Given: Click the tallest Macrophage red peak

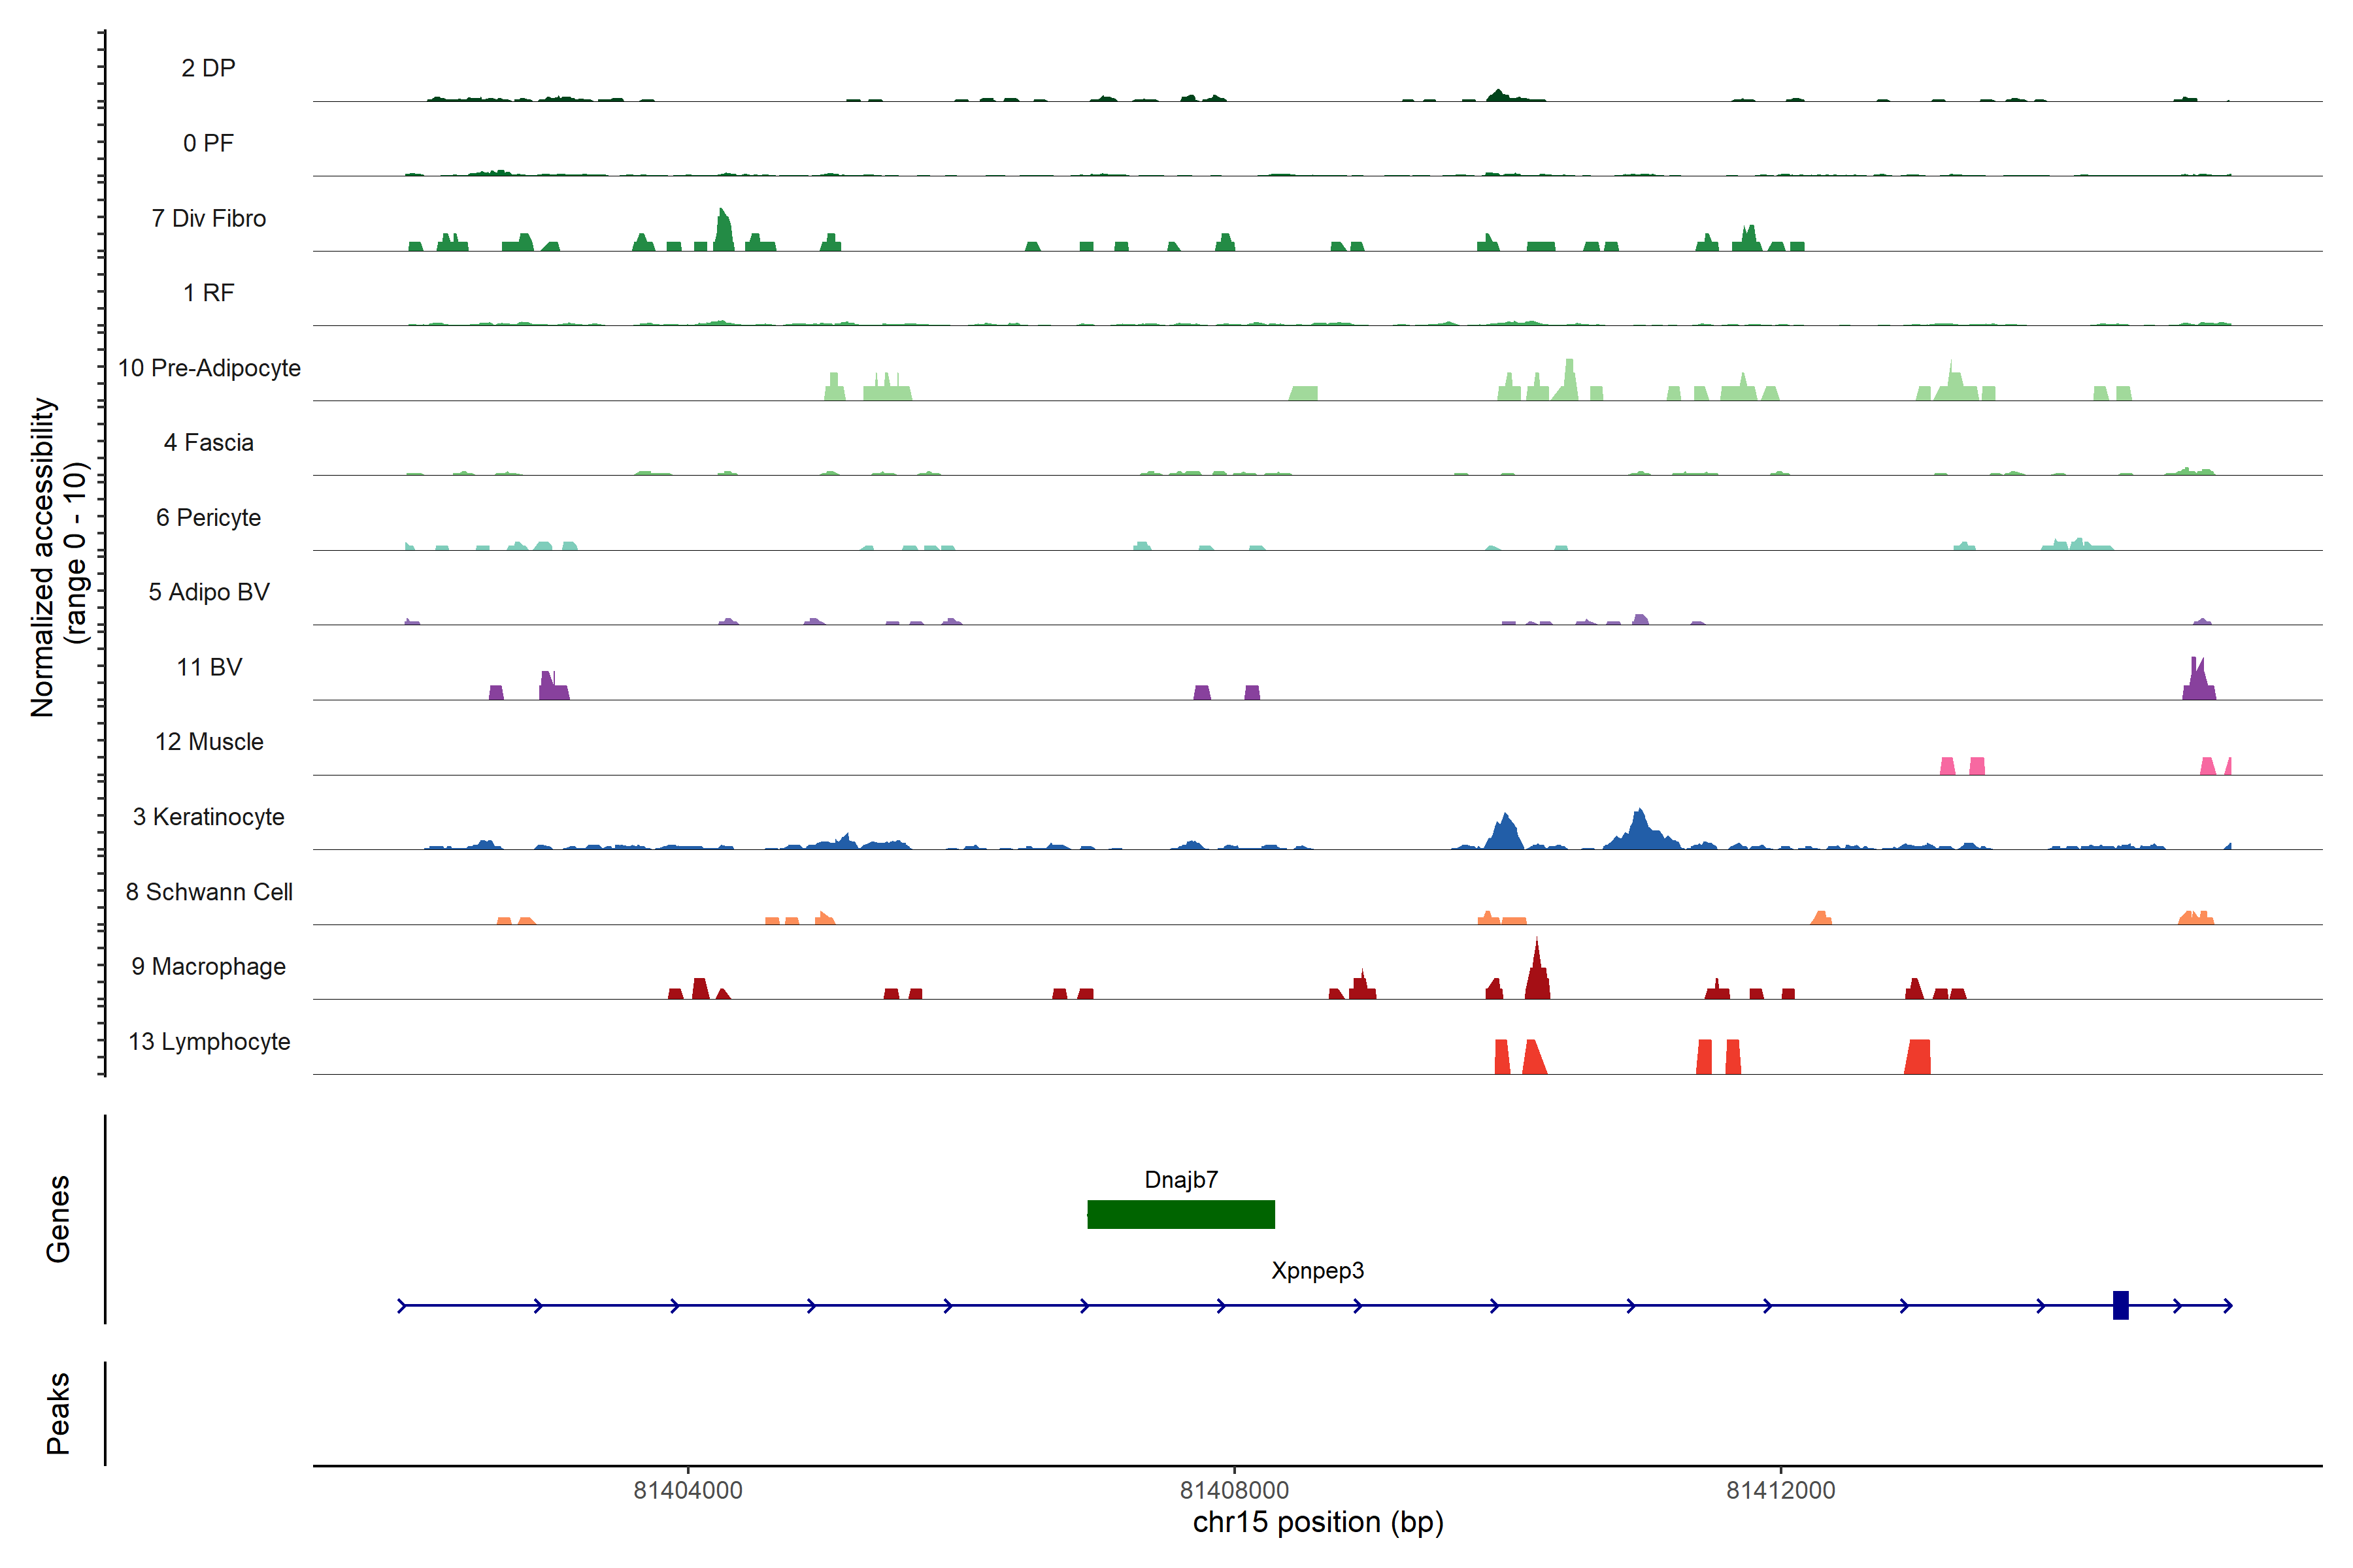Looking at the screenshot, I should pos(1537,975).
